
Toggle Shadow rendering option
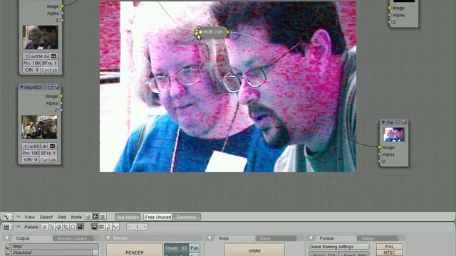(172, 248)
